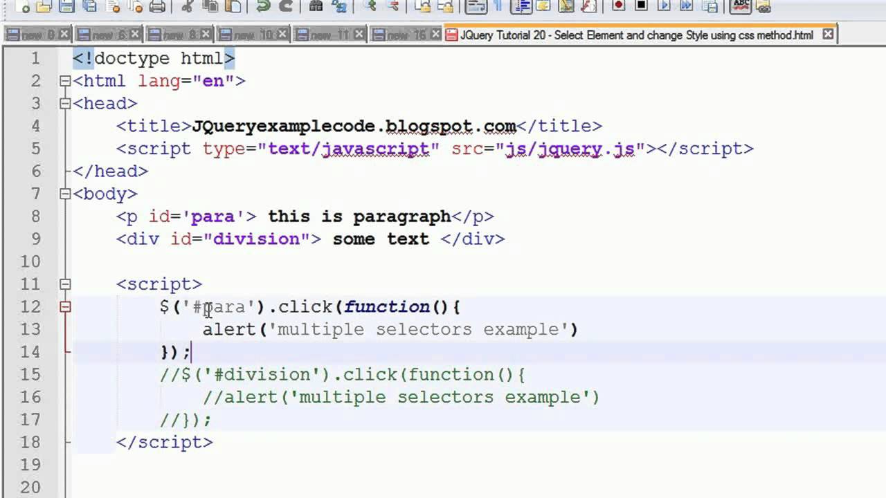Toggle Word Wrap in toolbar
Viewport: 886px width, 498px height.
pos(476,6)
